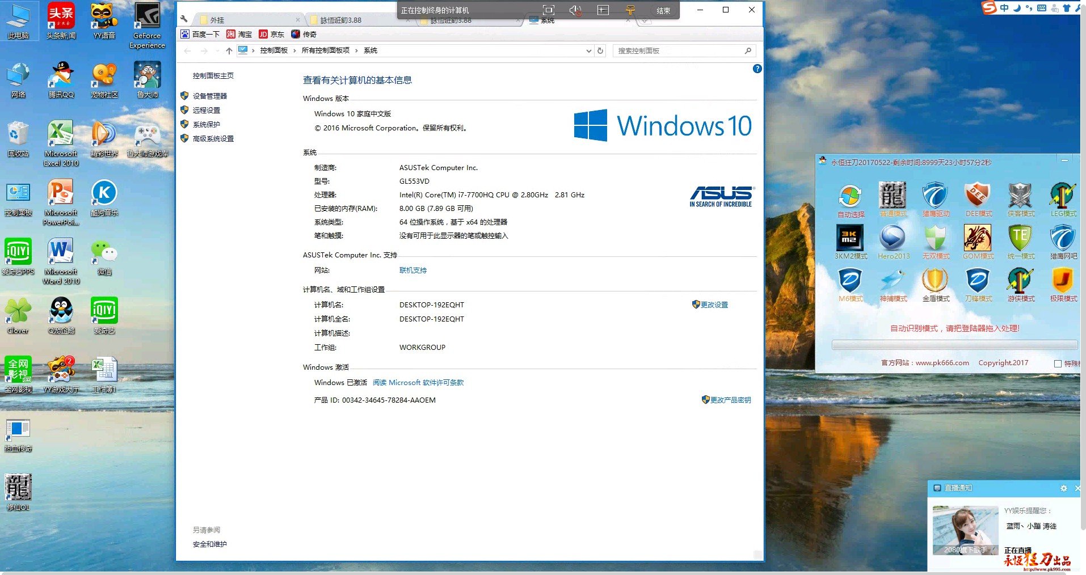Open 远程设置 in the sidebar
Screen dimensions: 1086x575
coord(206,110)
